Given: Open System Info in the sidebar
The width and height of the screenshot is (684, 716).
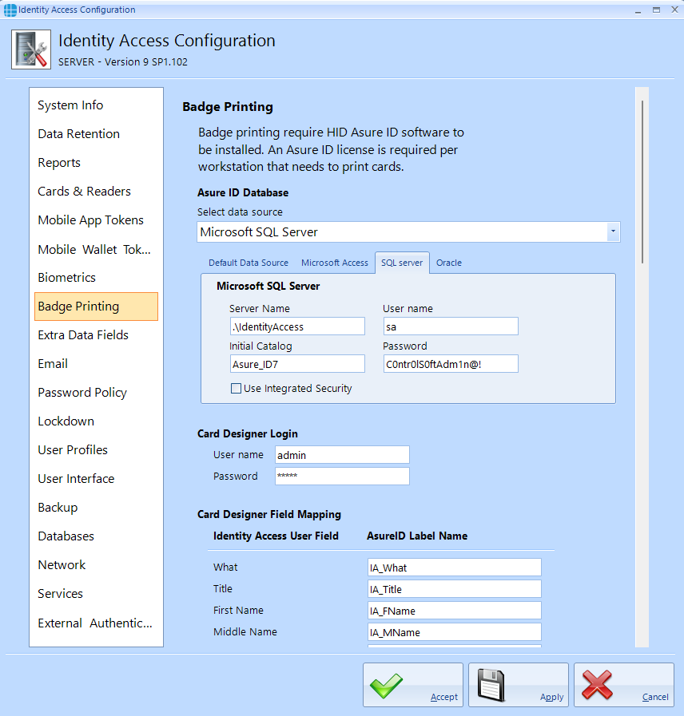Looking at the screenshot, I should (x=96, y=105).
